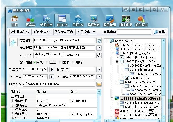Screen dimensions: 173x122
Task: Click the 查找窗口 search input field
Action: (x=134, y=32)
